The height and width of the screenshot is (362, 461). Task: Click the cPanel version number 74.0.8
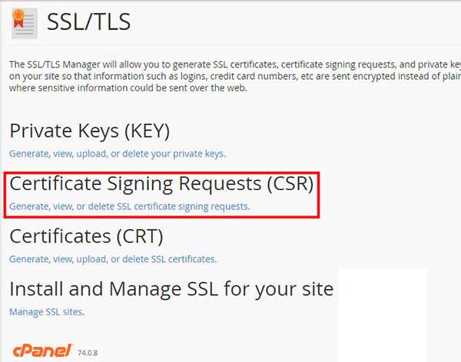coord(88,353)
